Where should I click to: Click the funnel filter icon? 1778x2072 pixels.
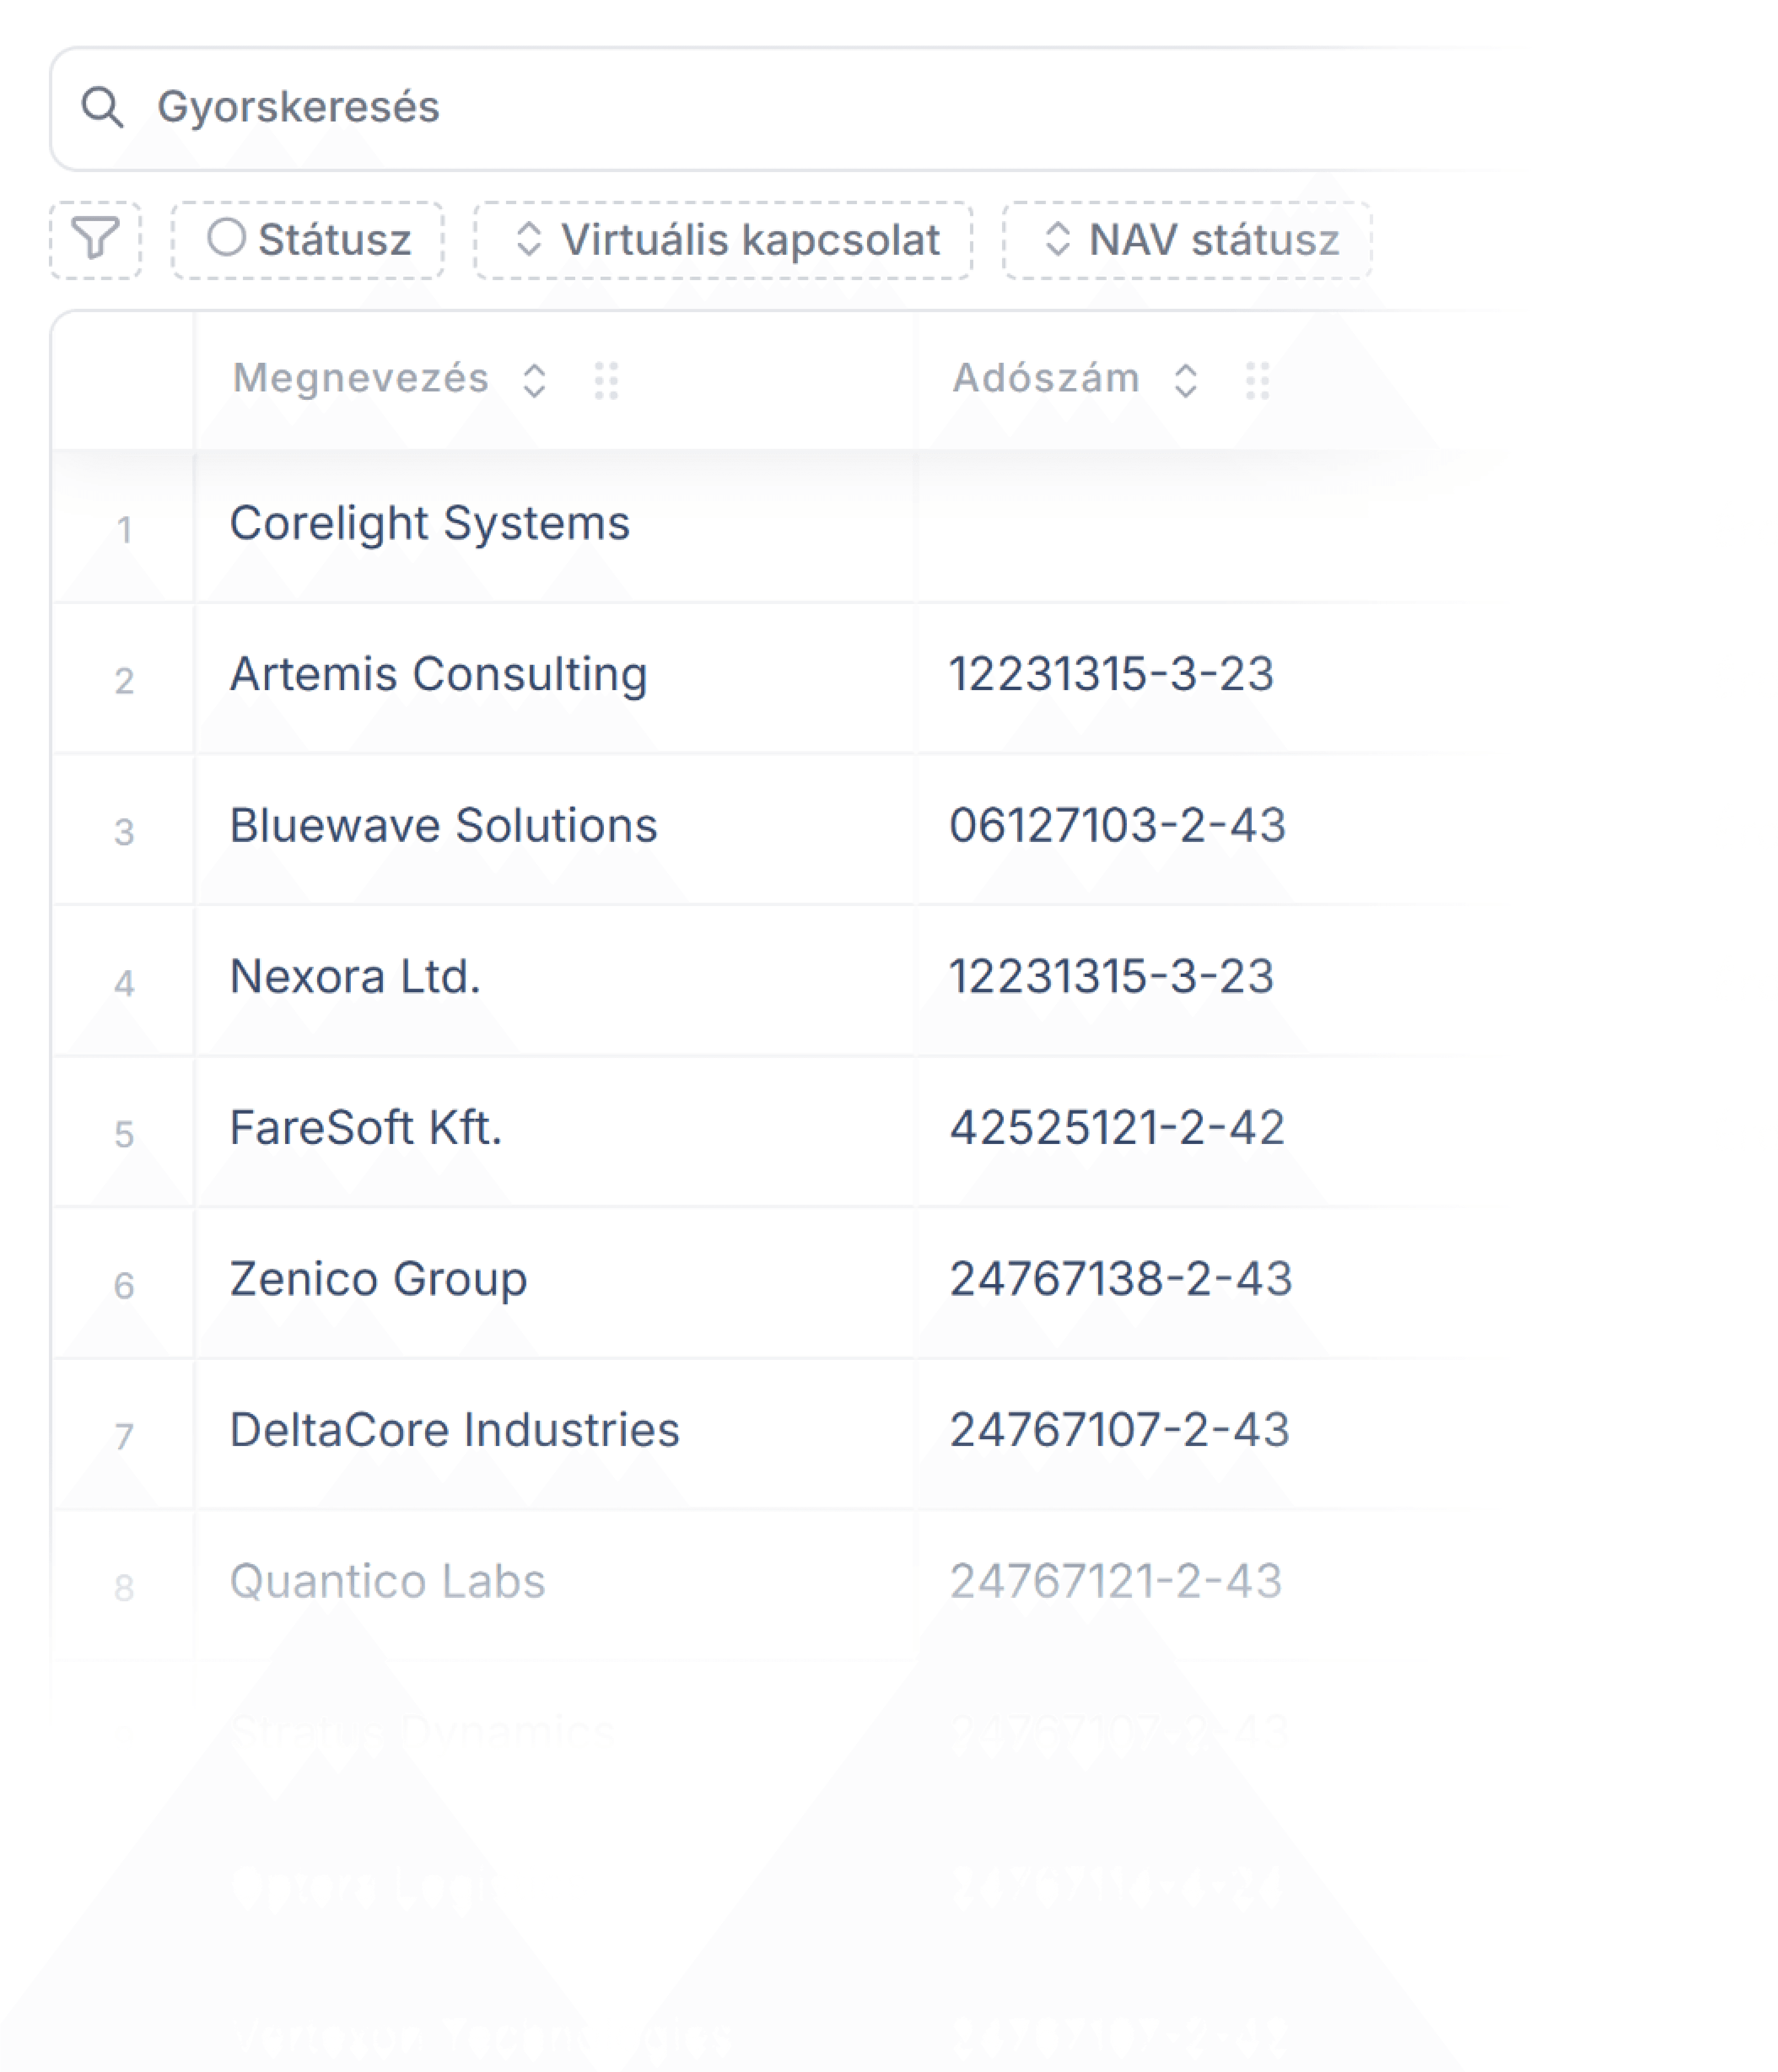[x=95, y=239]
